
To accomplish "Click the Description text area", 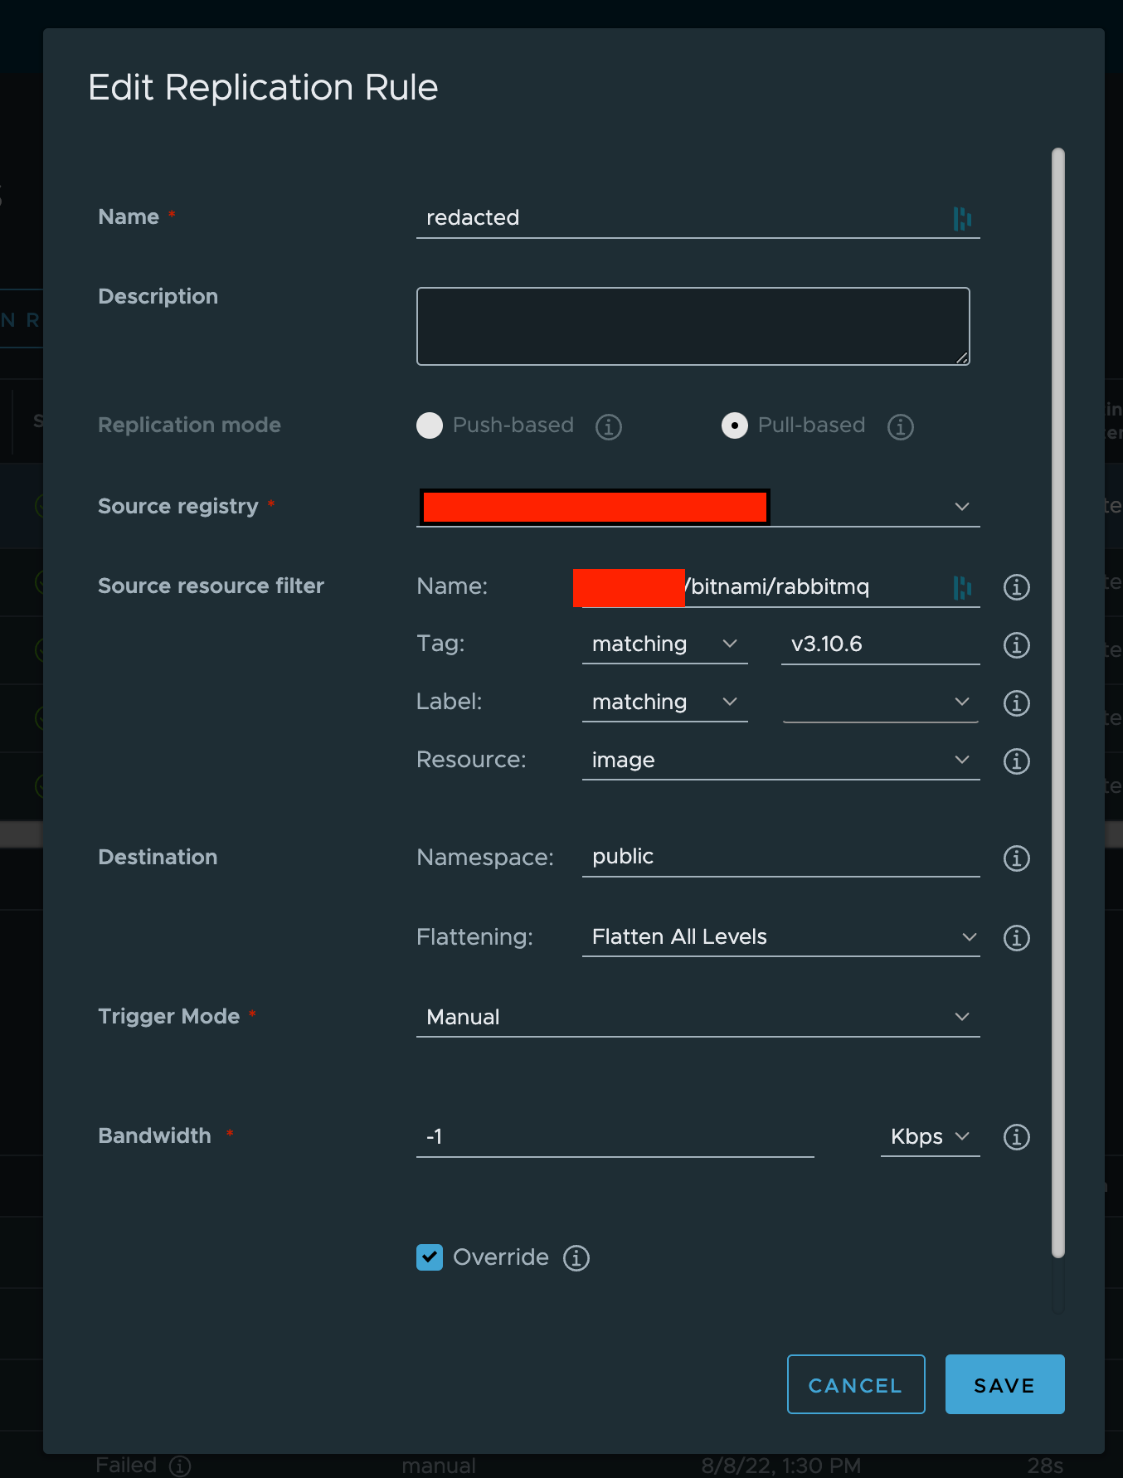I will tap(693, 327).
